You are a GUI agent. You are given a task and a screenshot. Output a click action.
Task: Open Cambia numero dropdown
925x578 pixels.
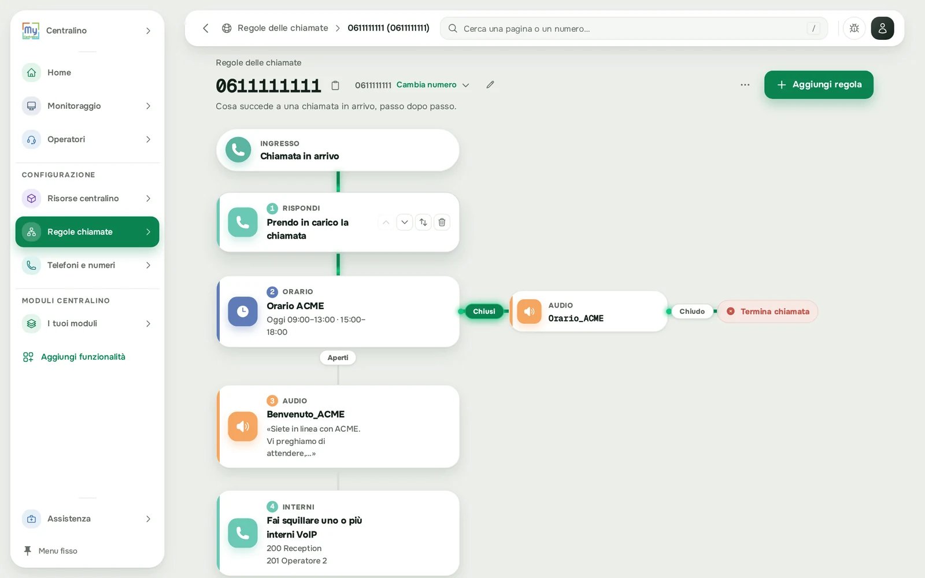(432, 85)
